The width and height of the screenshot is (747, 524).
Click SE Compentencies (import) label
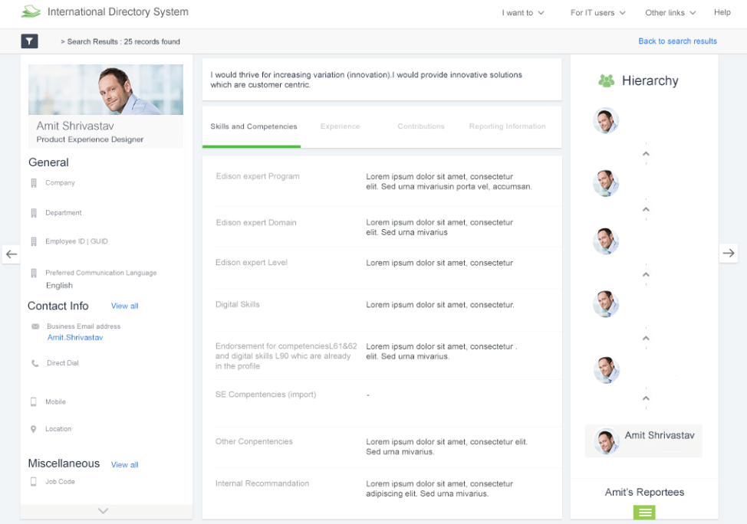click(266, 395)
